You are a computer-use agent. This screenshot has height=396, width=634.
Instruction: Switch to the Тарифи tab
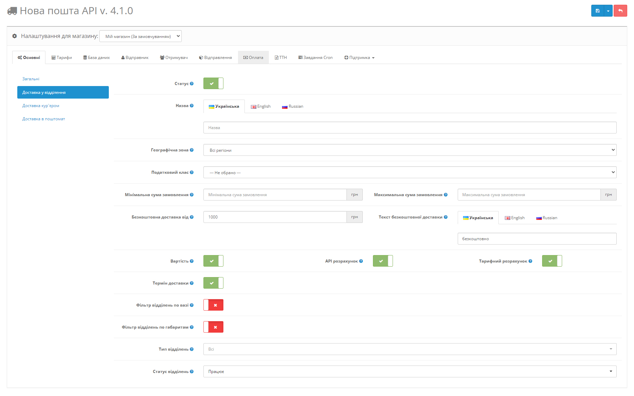(62, 58)
